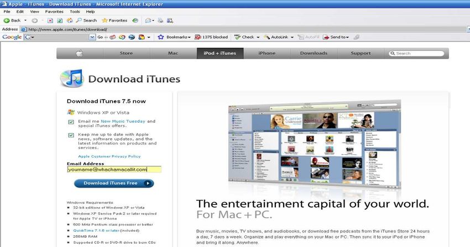This screenshot has width=470, height=247.
Task: Click the Google toolbar Go button
Action: [x=100, y=37]
